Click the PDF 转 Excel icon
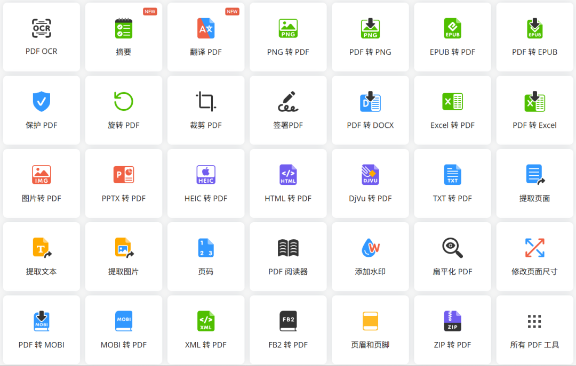 (535, 101)
